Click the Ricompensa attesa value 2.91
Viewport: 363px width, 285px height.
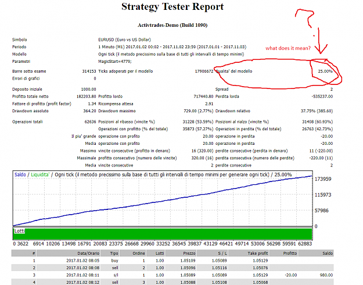click(x=209, y=104)
